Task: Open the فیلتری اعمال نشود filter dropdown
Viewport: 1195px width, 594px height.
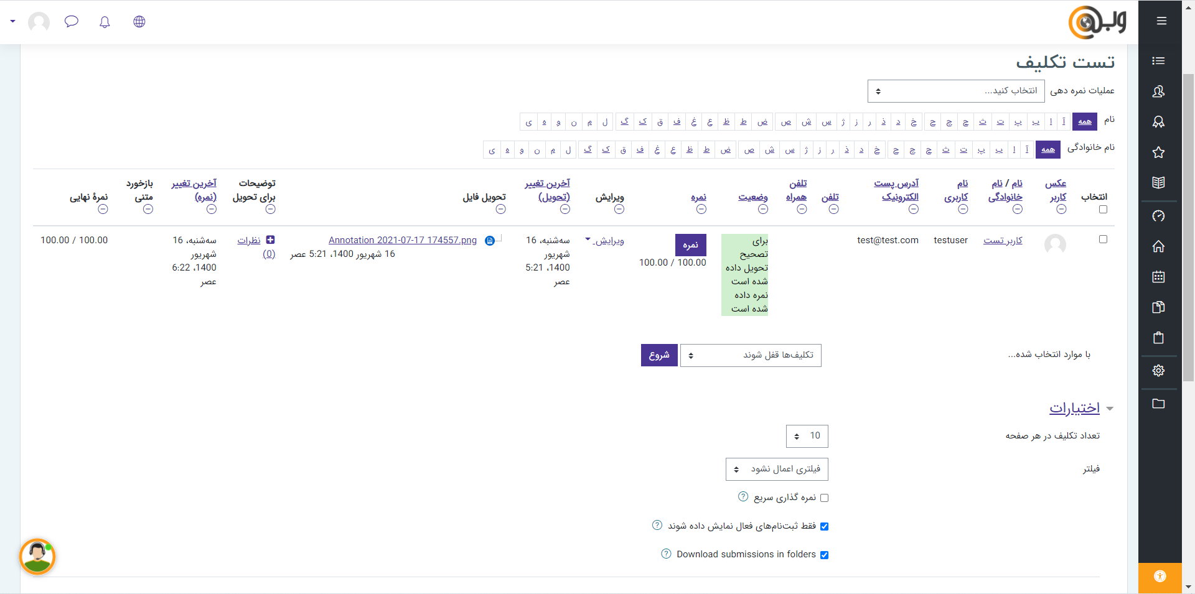Action: (x=777, y=470)
